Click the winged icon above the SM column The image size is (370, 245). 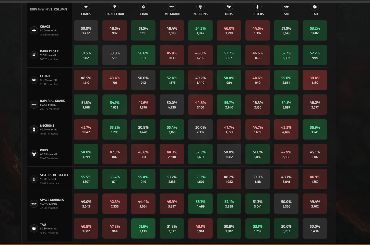click(286, 7)
